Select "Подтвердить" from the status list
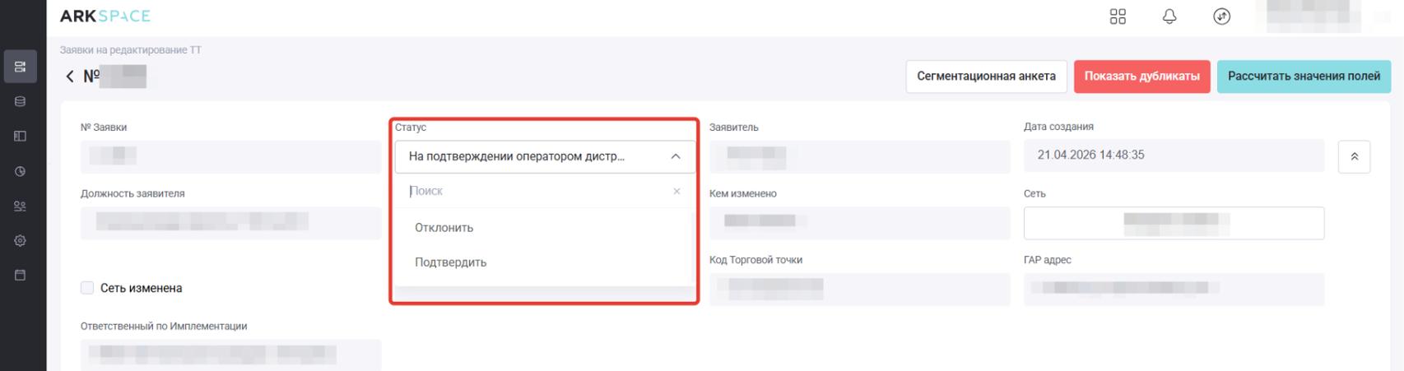 click(451, 262)
